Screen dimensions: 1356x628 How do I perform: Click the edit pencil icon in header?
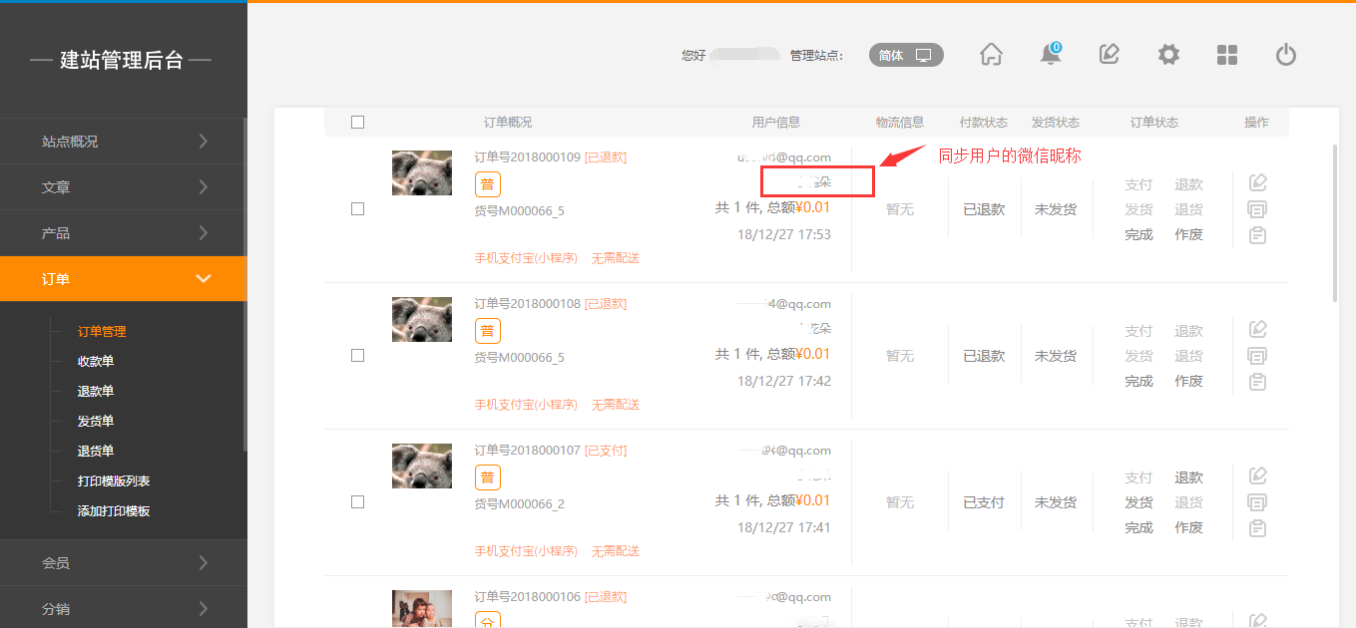click(1109, 55)
